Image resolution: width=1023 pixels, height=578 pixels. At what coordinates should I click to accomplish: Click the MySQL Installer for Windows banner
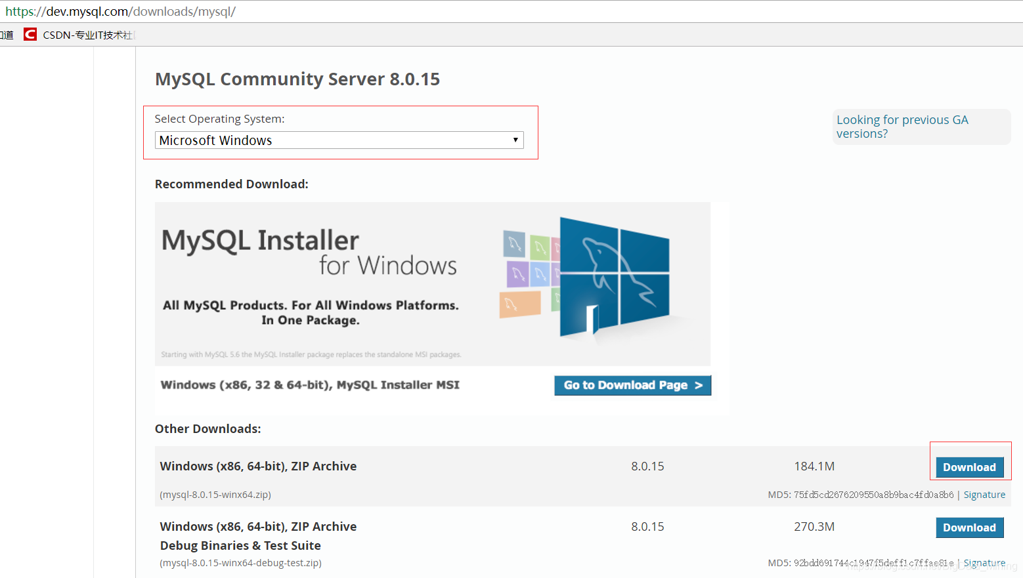tap(433, 284)
